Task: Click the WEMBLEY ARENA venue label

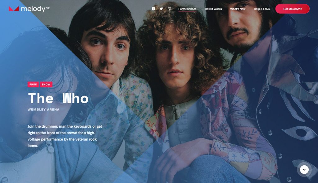Action: [43, 109]
